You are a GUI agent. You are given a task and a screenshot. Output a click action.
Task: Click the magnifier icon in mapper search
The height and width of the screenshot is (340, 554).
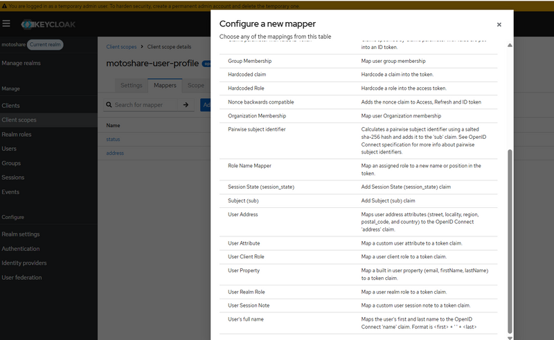[109, 104]
